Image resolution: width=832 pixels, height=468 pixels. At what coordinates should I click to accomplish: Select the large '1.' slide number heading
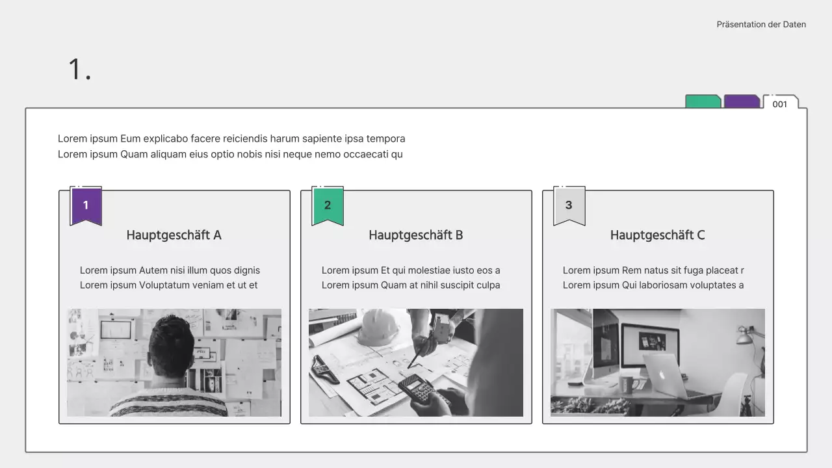[80, 70]
